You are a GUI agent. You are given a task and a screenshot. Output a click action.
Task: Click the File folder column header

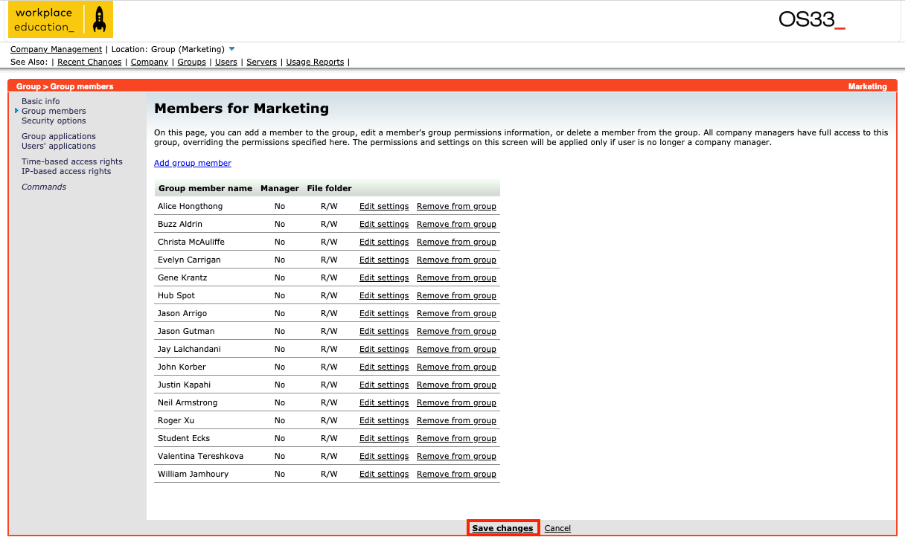point(329,188)
